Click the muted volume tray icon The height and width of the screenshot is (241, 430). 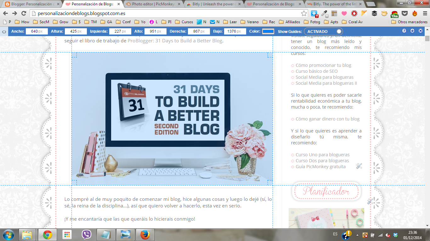(388, 235)
